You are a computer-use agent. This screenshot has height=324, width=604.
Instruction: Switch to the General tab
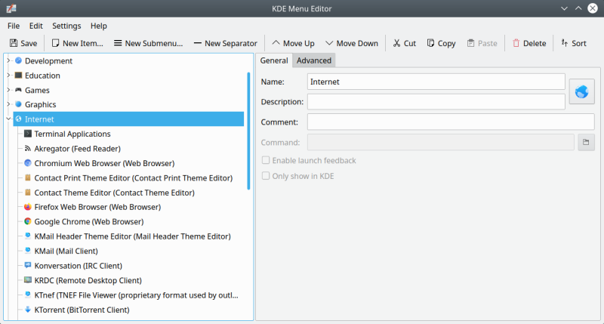click(274, 60)
